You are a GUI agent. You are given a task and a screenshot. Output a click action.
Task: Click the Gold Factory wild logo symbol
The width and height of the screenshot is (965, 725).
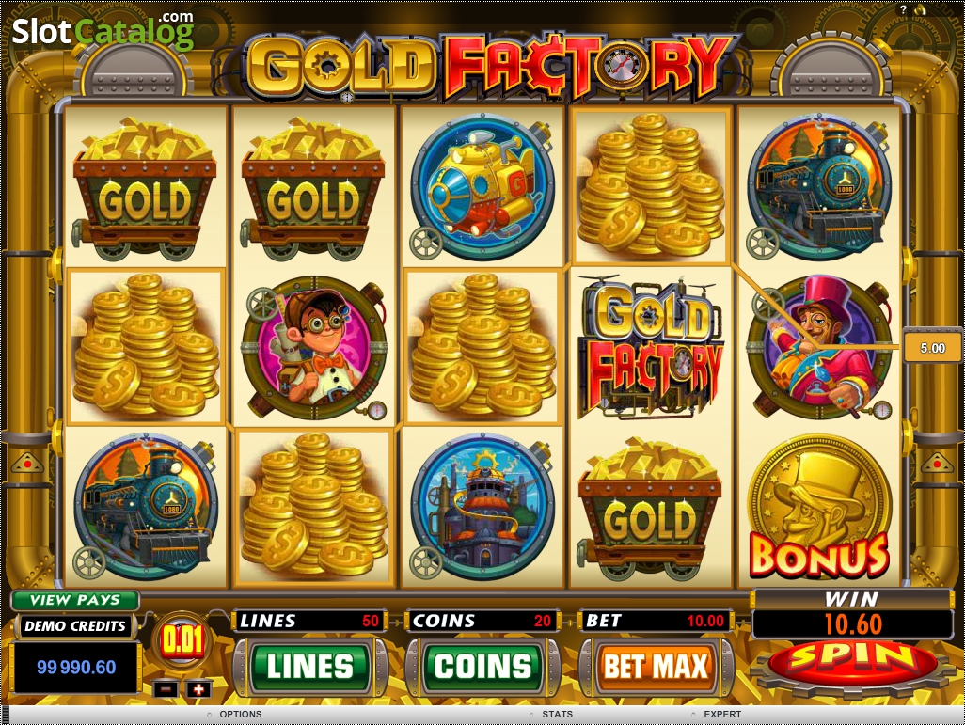pyautogui.click(x=651, y=348)
